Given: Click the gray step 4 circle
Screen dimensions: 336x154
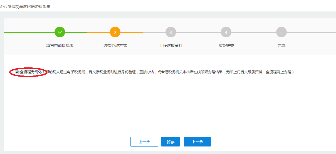Looking at the screenshot, I should pos(226,32).
